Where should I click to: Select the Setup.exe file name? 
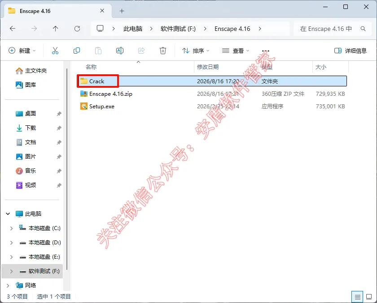102,106
